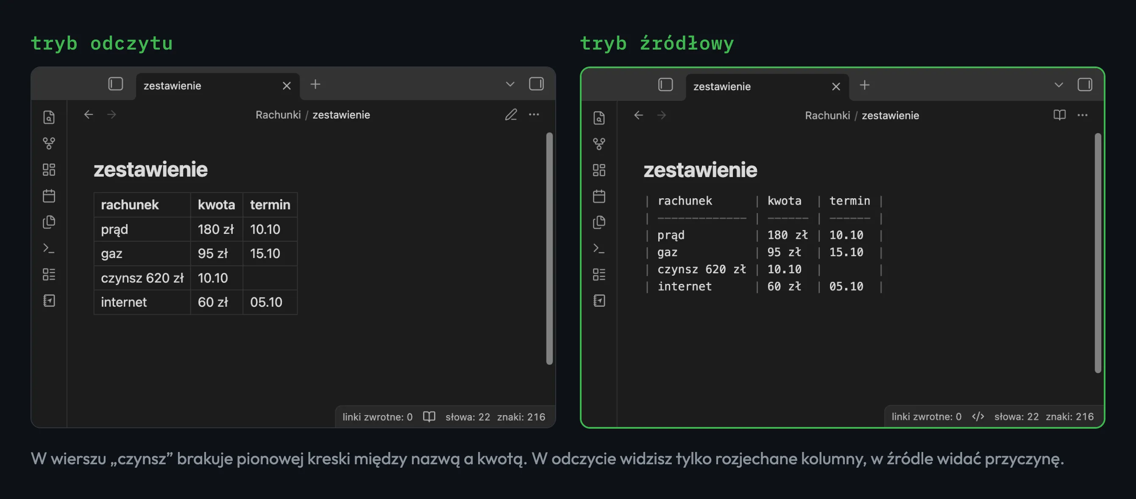Open tab list chevron in reading-mode window
Image resolution: width=1136 pixels, height=499 pixels.
[x=510, y=84]
